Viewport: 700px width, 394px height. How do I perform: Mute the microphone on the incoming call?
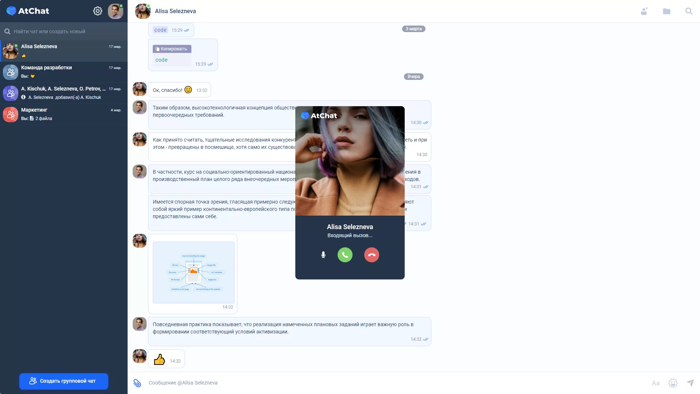click(323, 255)
